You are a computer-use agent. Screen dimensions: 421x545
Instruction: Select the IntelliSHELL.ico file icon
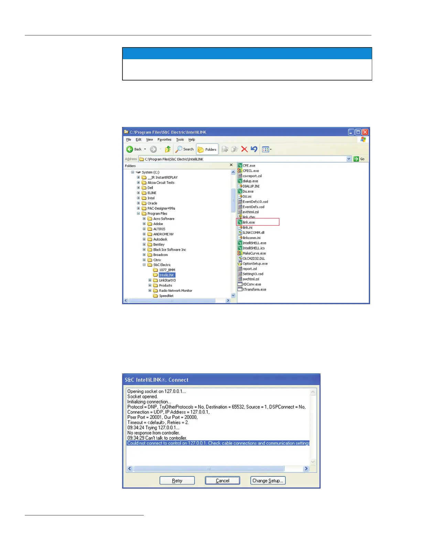(x=240, y=248)
